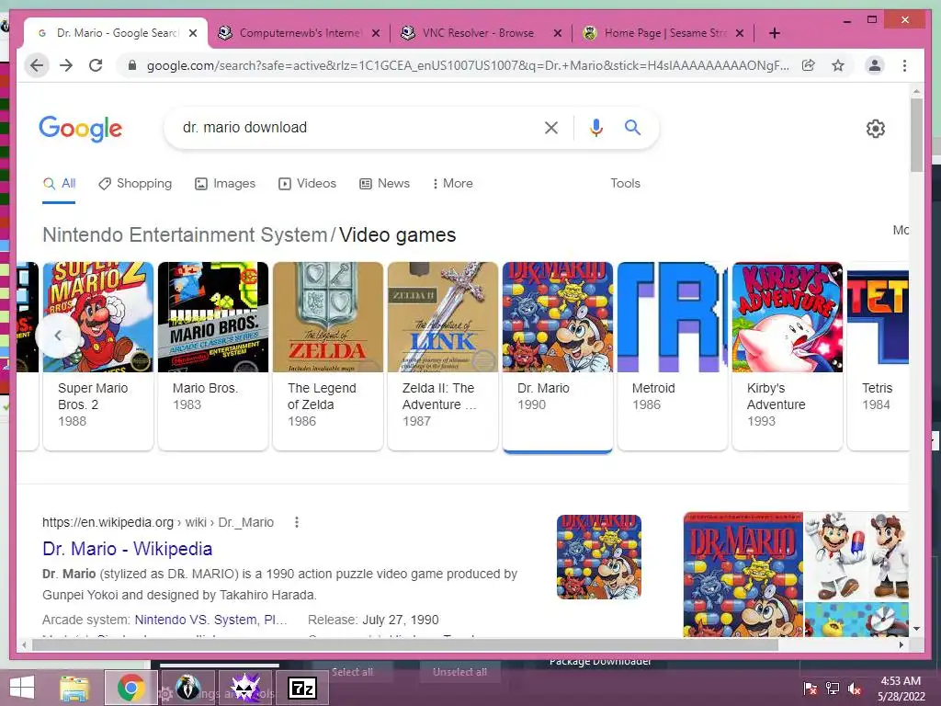The image size is (941, 706).
Task: Click in the address bar URL
Action: (468, 65)
